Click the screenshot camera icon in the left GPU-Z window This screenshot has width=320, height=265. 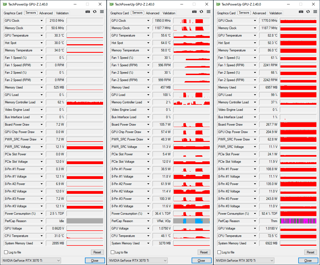(x=88, y=12)
